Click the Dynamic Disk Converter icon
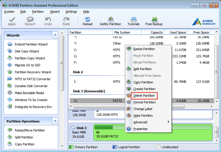The width and height of the screenshot is (221, 152). pos(10,86)
